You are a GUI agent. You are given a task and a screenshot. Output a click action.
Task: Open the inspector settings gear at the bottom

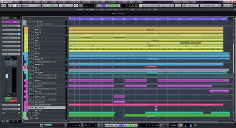19,113
